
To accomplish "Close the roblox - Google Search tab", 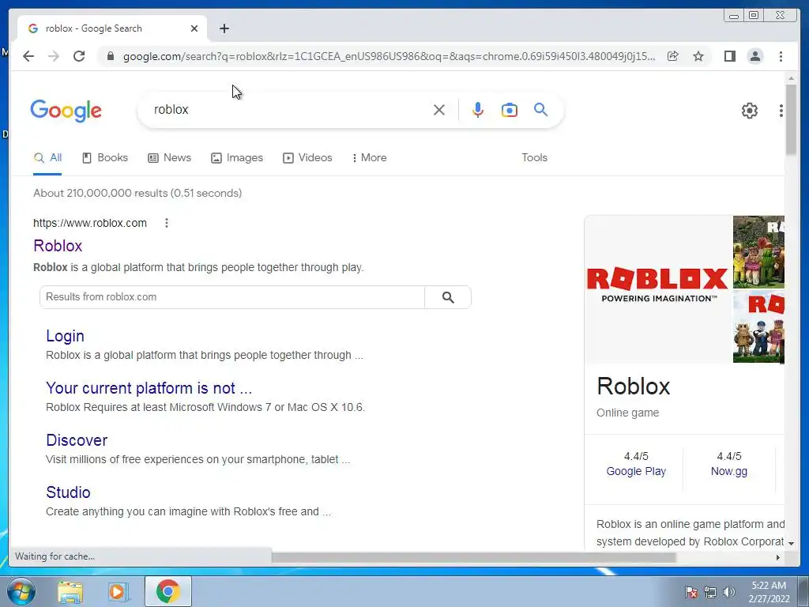I will click(194, 28).
